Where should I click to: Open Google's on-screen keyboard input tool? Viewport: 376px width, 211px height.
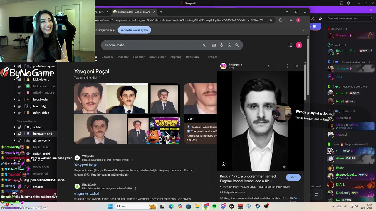pos(214,45)
